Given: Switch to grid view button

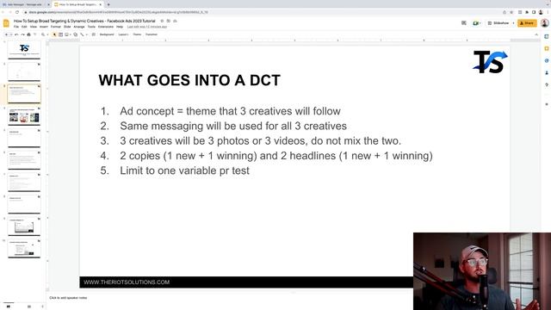Looking at the screenshot, I should click(x=29, y=307).
